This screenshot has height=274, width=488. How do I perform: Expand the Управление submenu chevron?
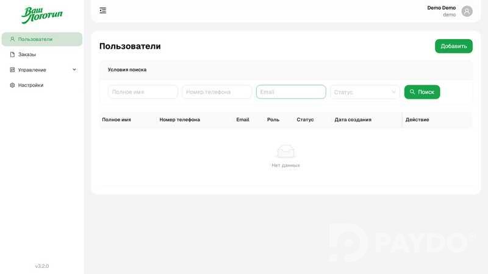coord(74,69)
